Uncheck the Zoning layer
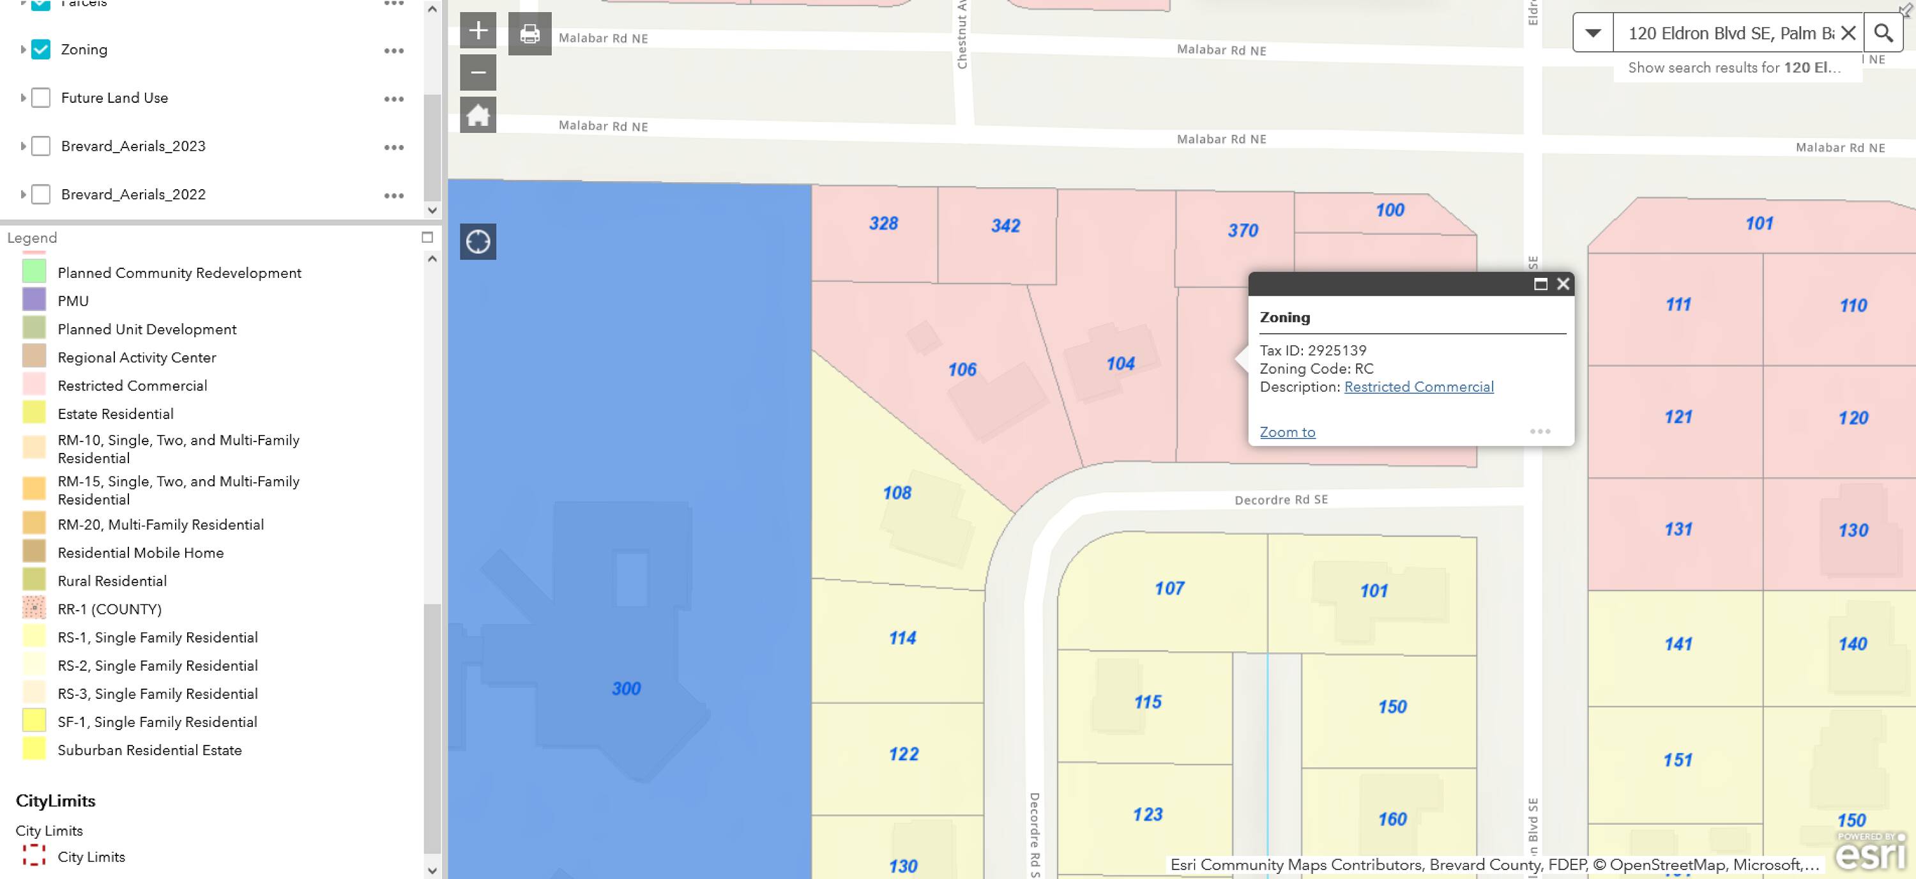 coord(41,50)
